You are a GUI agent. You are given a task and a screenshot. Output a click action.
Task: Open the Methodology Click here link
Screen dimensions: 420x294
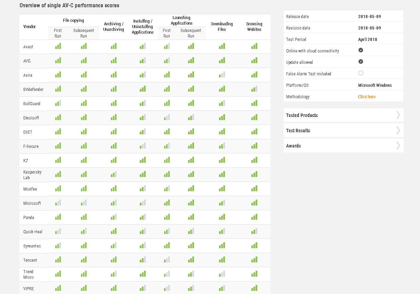tap(366, 97)
